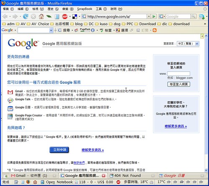
Task: Expand the Google toolbar logo menu arrow
Action: [x=15, y=30]
